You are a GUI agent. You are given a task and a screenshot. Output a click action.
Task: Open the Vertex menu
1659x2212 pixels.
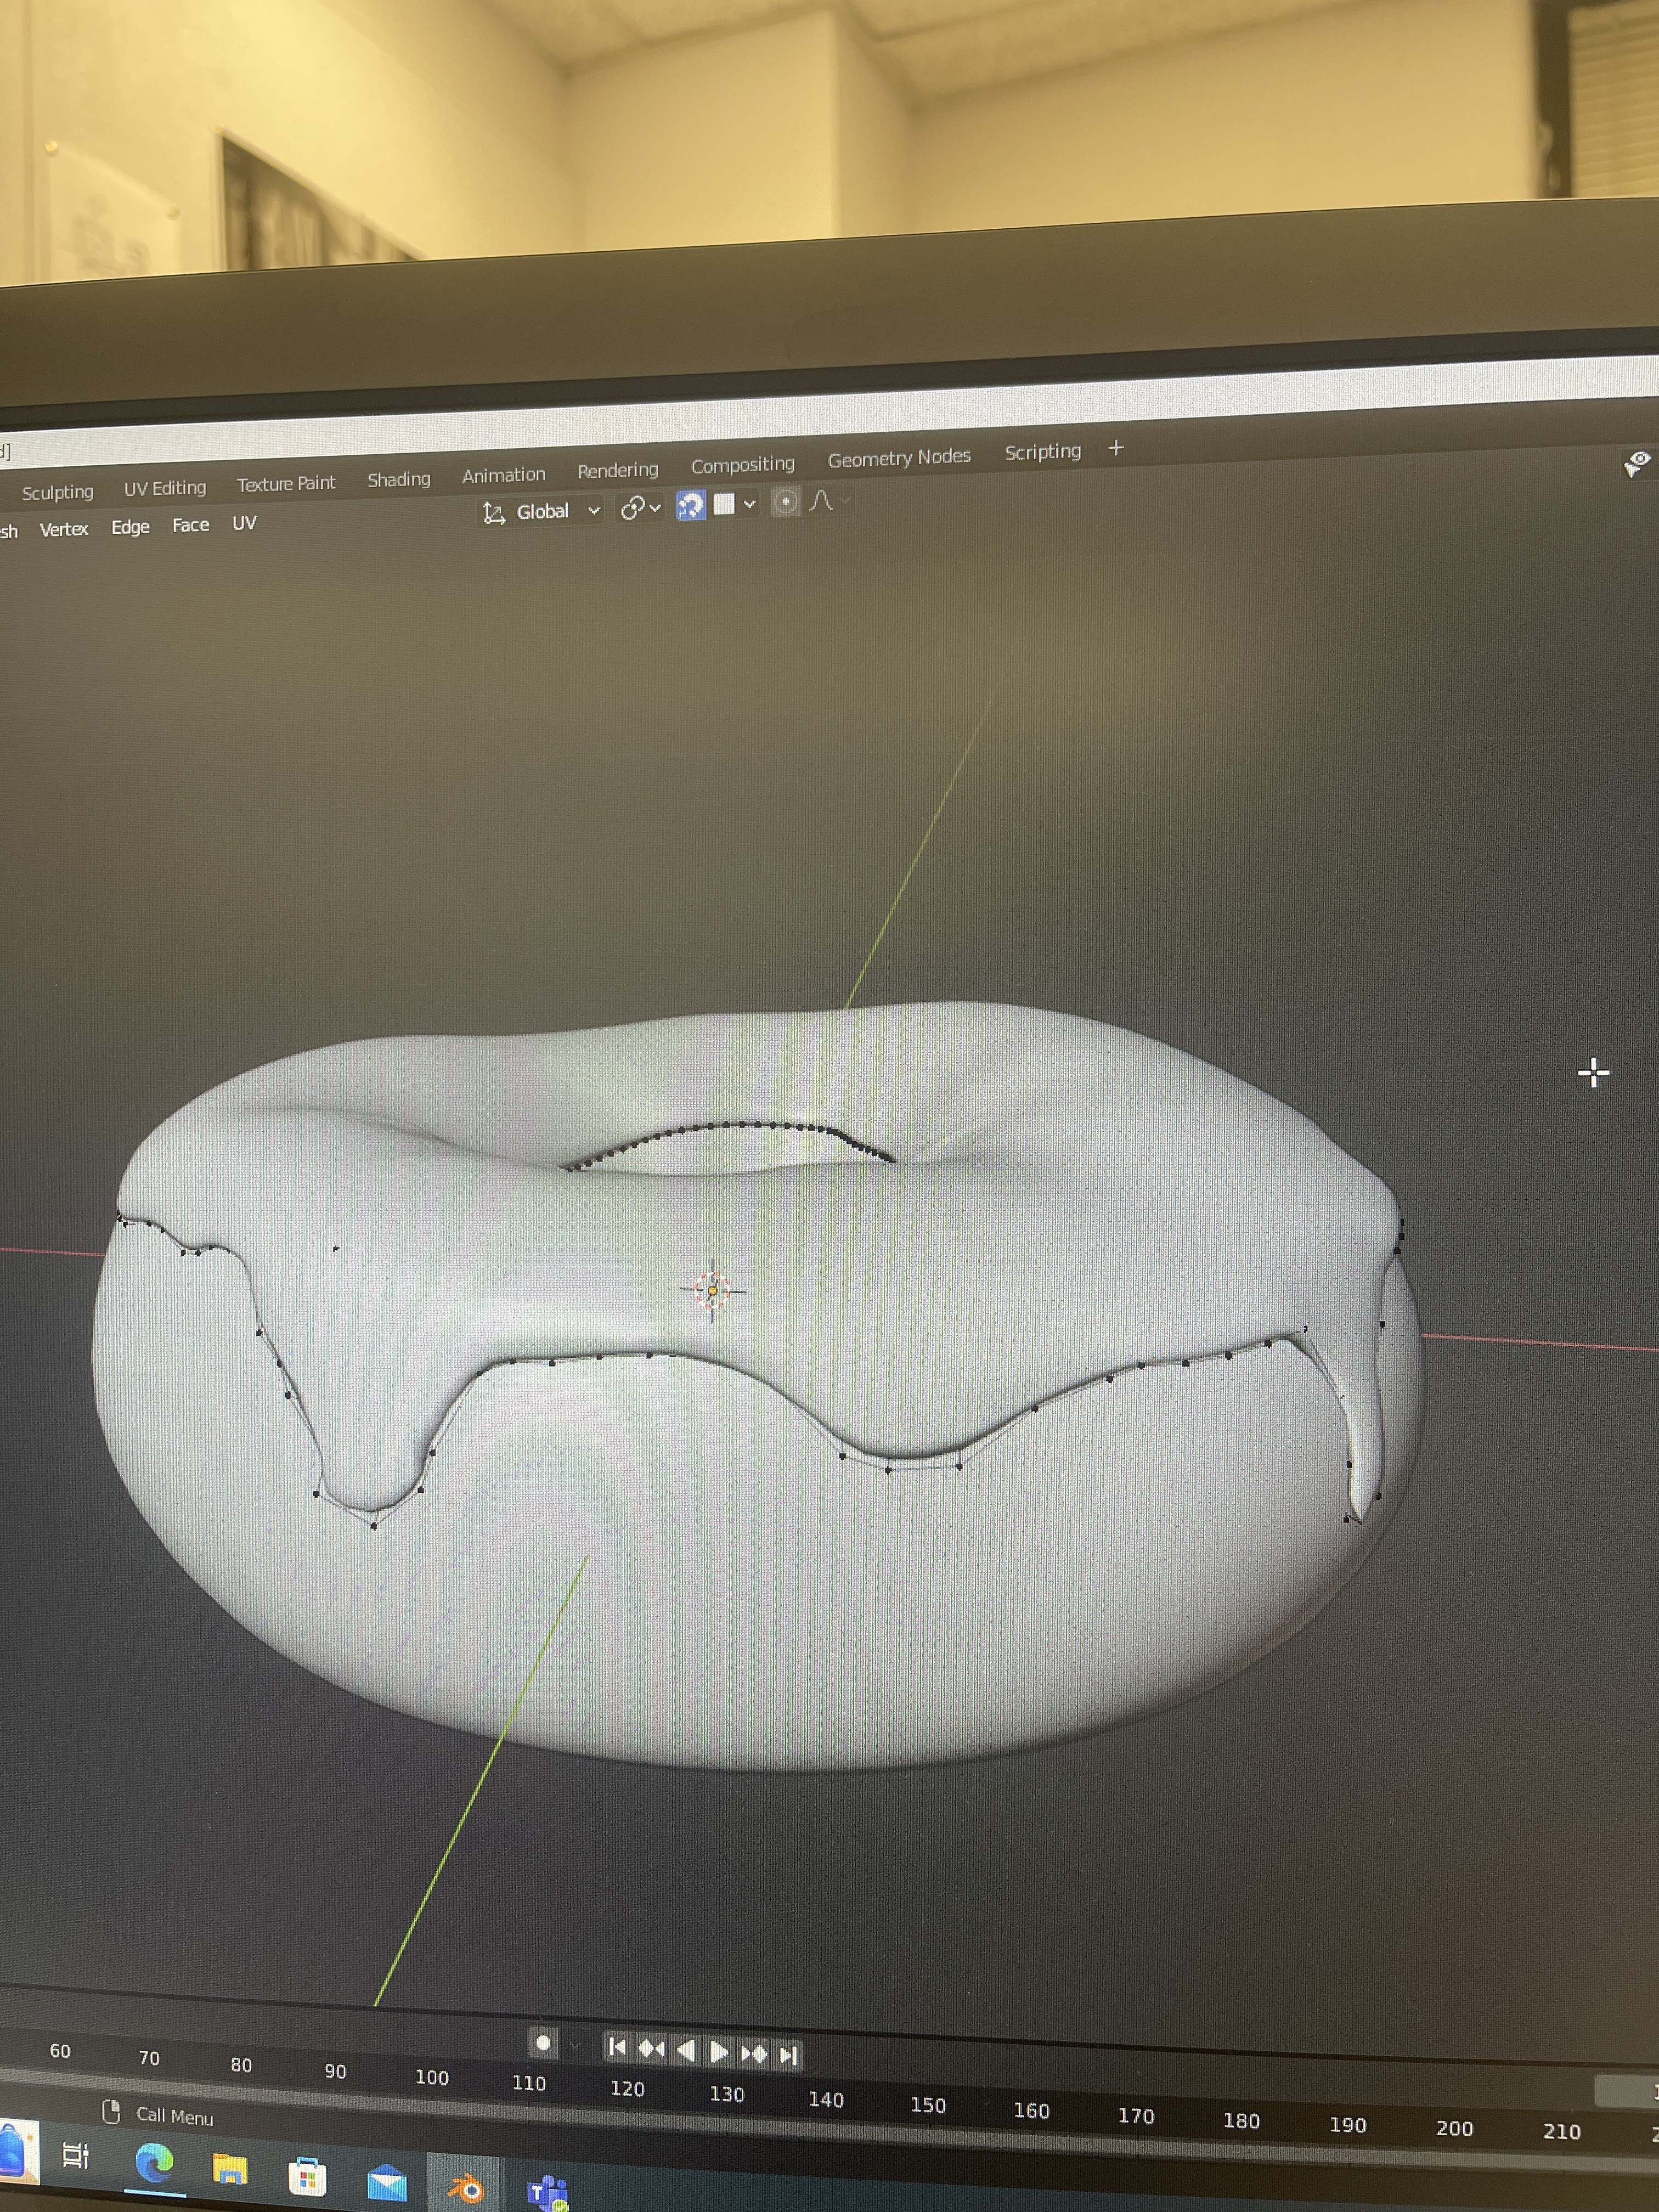[x=64, y=529]
